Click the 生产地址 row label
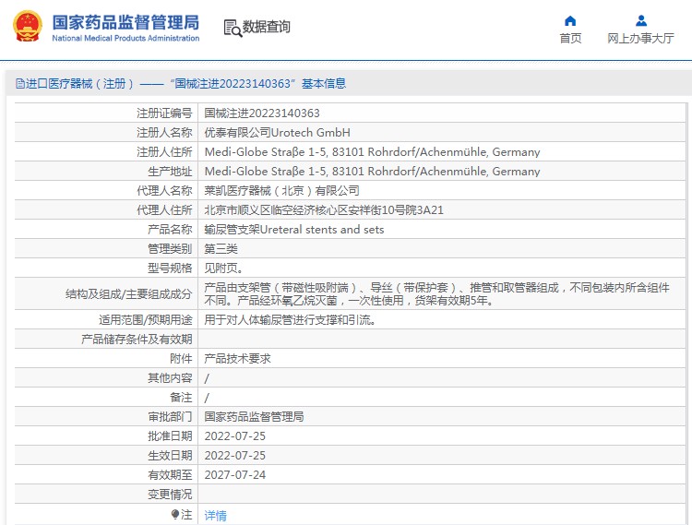692x525 pixels. click(x=170, y=172)
